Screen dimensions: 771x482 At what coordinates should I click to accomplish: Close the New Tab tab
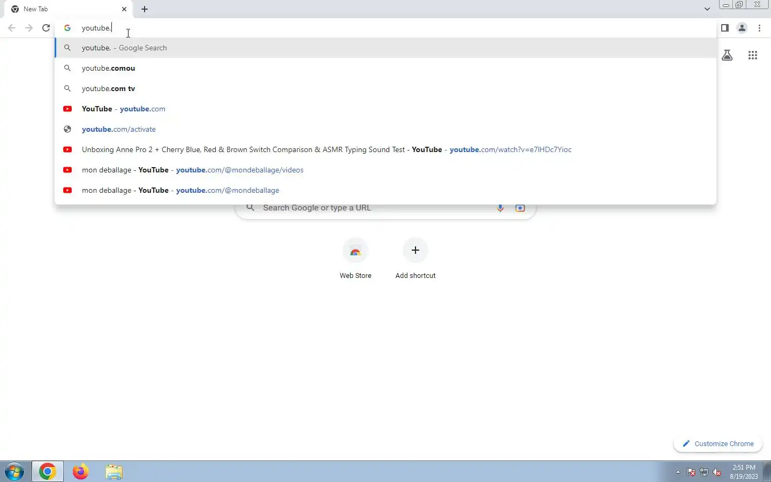coord(124,9)
